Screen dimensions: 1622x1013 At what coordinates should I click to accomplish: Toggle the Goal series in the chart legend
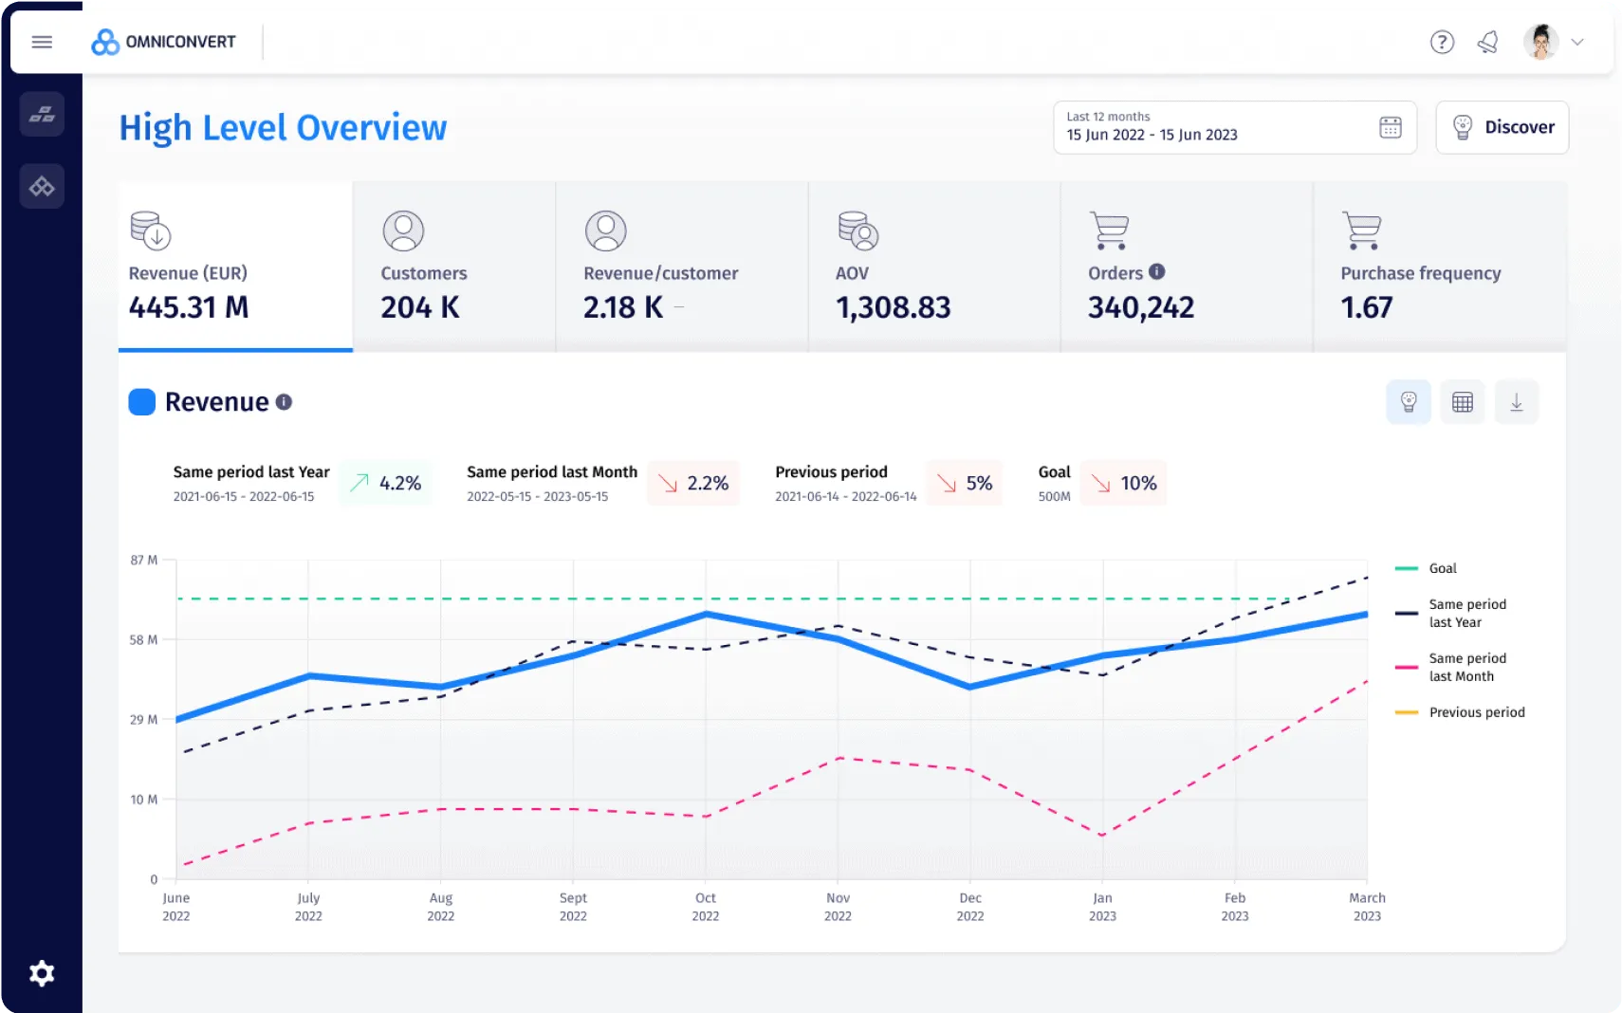pyautogui.click(x=1441, y=567)
